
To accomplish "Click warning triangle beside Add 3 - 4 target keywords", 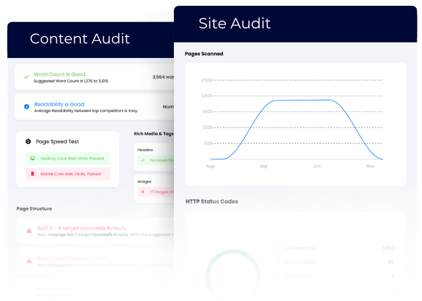I will pos(29,231).
